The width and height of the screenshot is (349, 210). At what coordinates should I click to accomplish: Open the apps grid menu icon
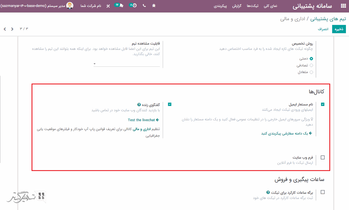coord(343,6)
